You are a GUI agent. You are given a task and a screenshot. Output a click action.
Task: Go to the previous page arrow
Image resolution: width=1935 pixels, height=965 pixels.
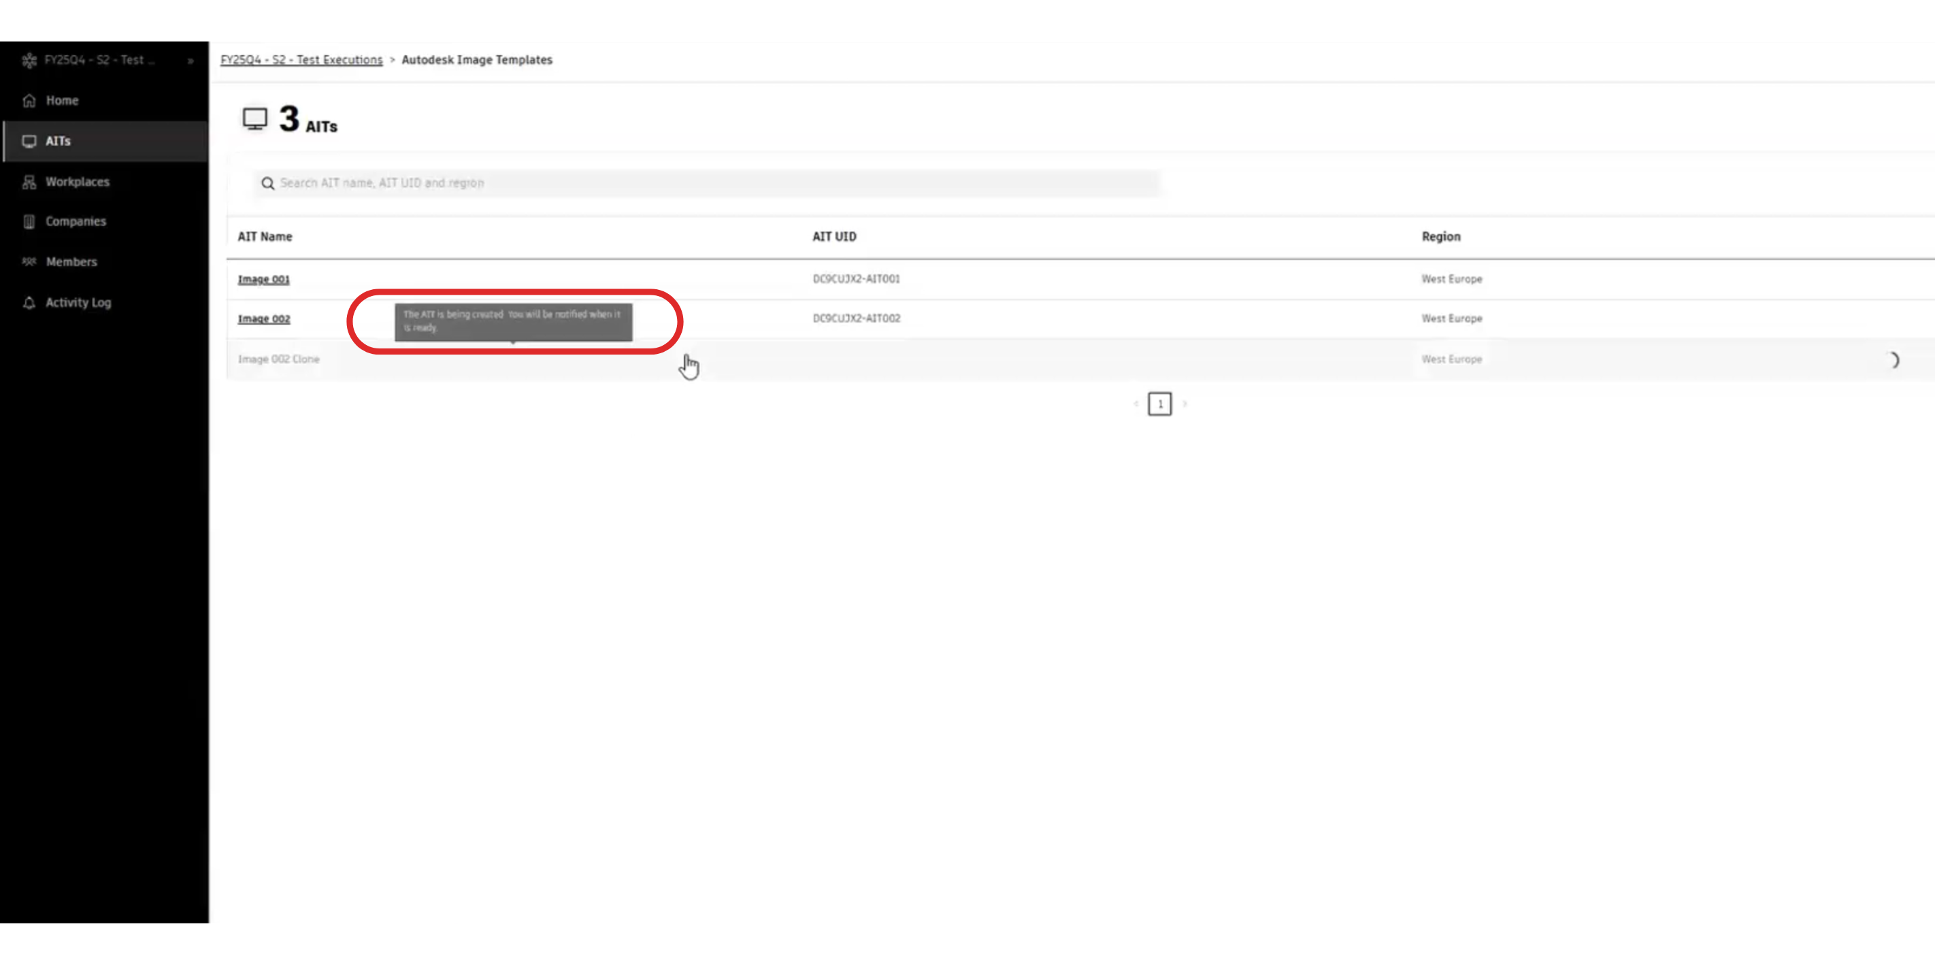click(x=1136, y=404)
